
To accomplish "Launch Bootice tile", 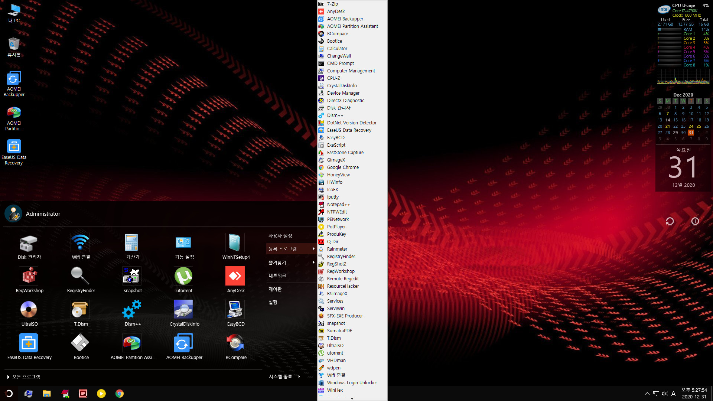I will [81, 347].
